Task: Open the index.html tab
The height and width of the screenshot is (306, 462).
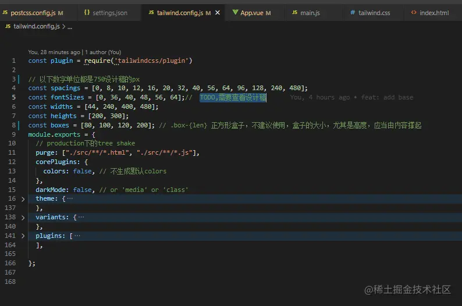Action: [x=434, y=13]
